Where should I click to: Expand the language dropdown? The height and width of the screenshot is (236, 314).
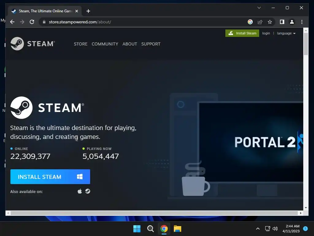coord(286,33)
